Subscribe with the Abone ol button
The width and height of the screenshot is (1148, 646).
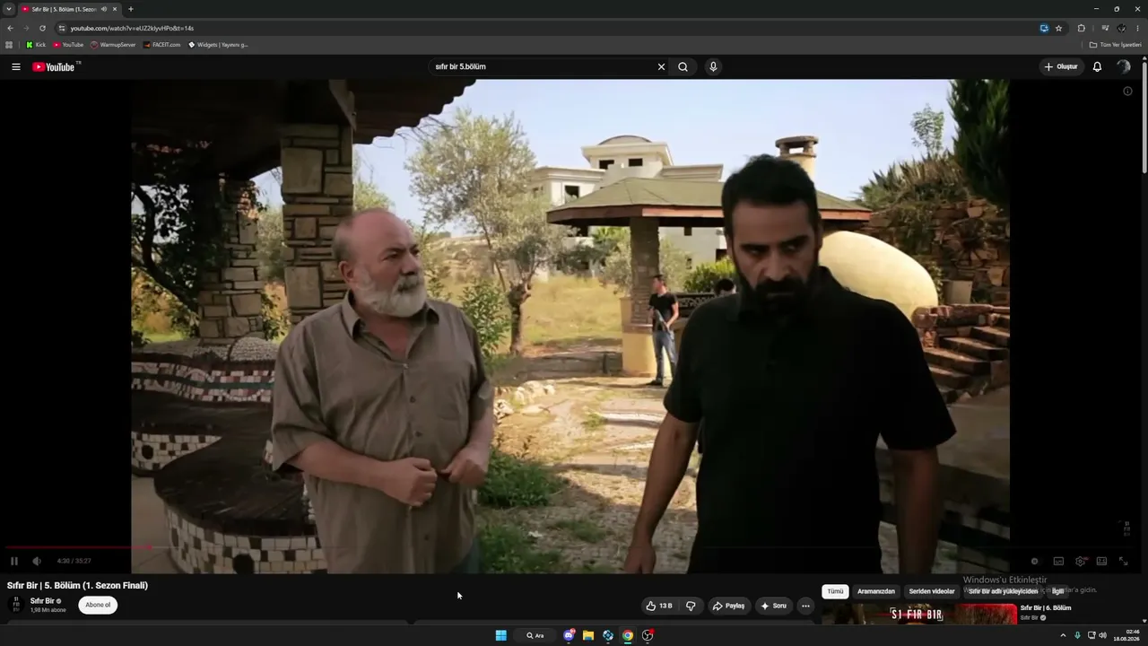(98, 605)
